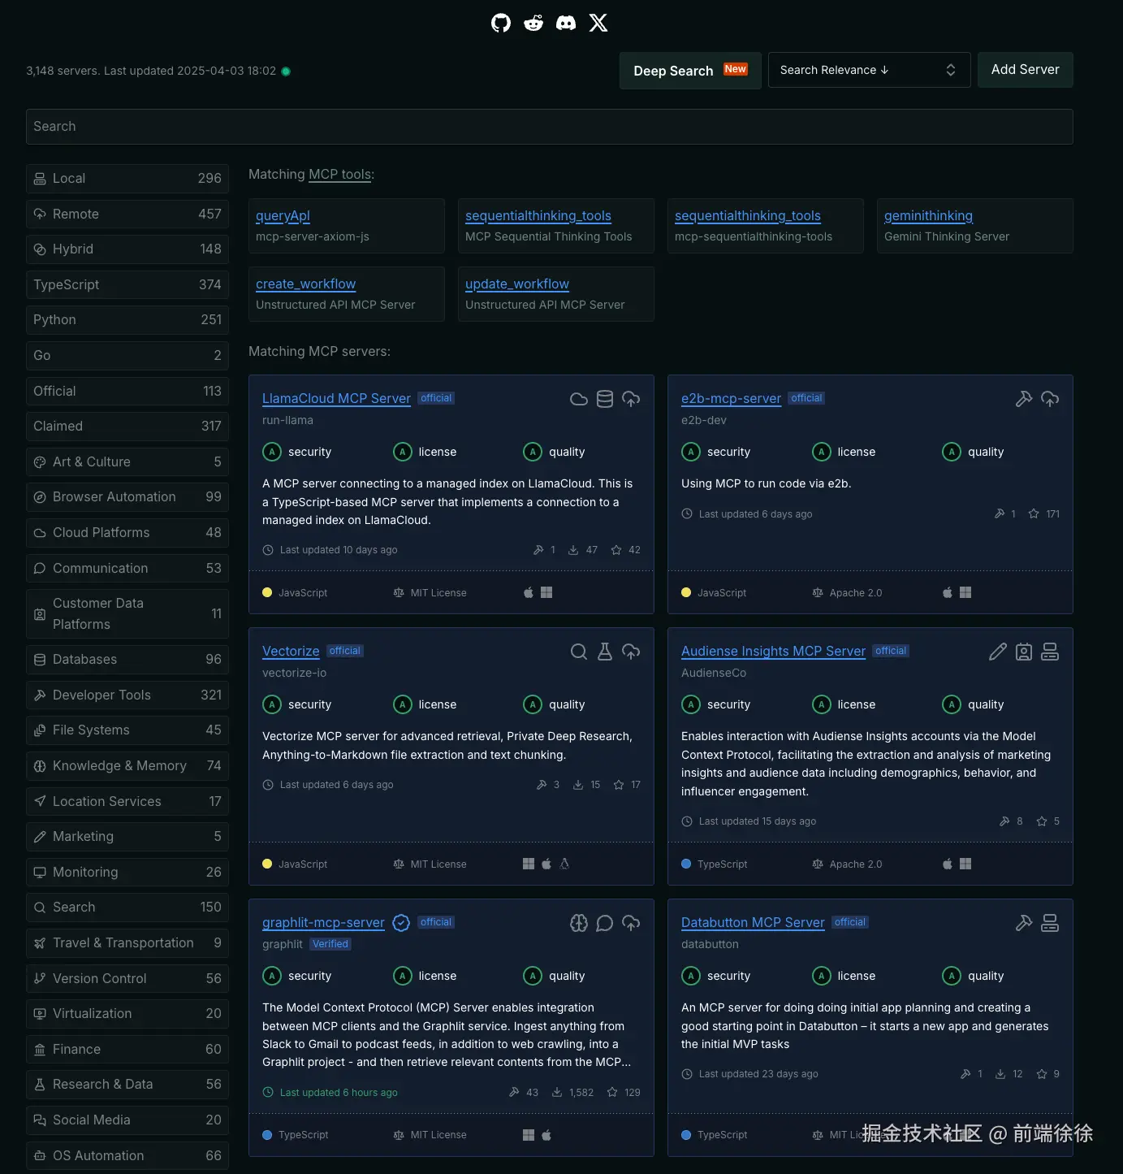
Task: Select Finance category
Action: coord(127,1050)
